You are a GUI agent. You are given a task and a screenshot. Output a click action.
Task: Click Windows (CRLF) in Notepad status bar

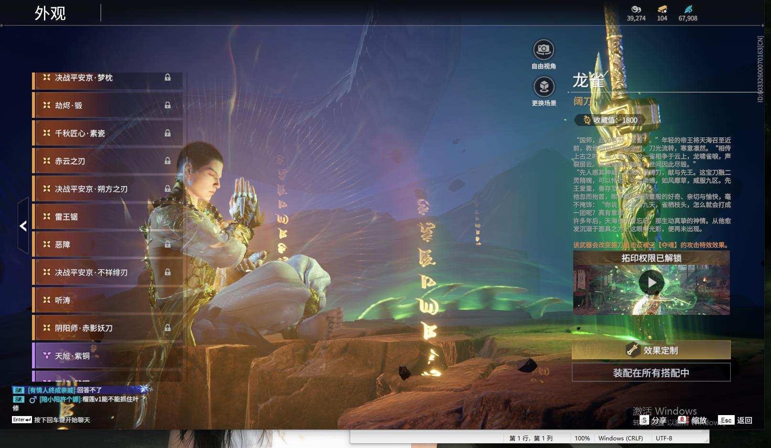(x=621, y=438)
